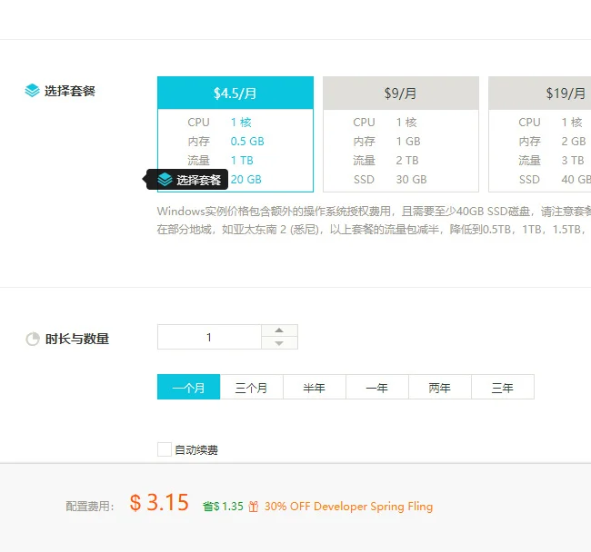The image size is (591, 552).
Task: Select the $4.5/月 plan card
Action: [x=235, y=134]
